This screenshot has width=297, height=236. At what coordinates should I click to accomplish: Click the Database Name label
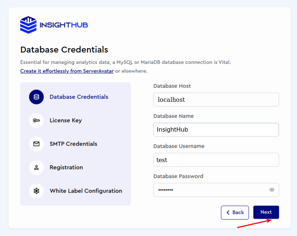tap(173, 116)
